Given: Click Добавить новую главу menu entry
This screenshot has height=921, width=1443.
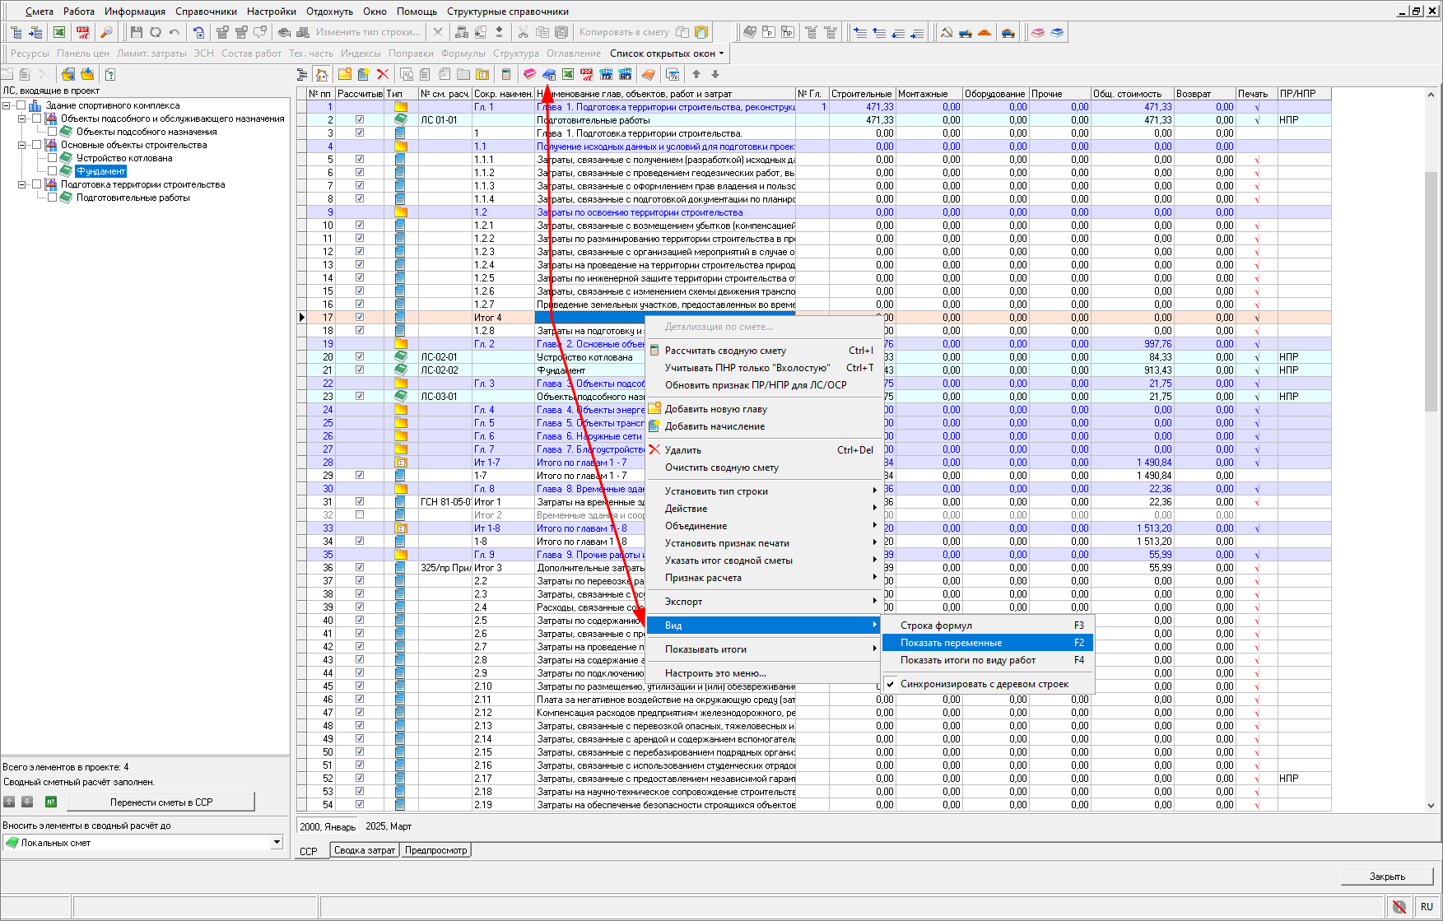Looking at the screenshot, I should pos(763,409).
